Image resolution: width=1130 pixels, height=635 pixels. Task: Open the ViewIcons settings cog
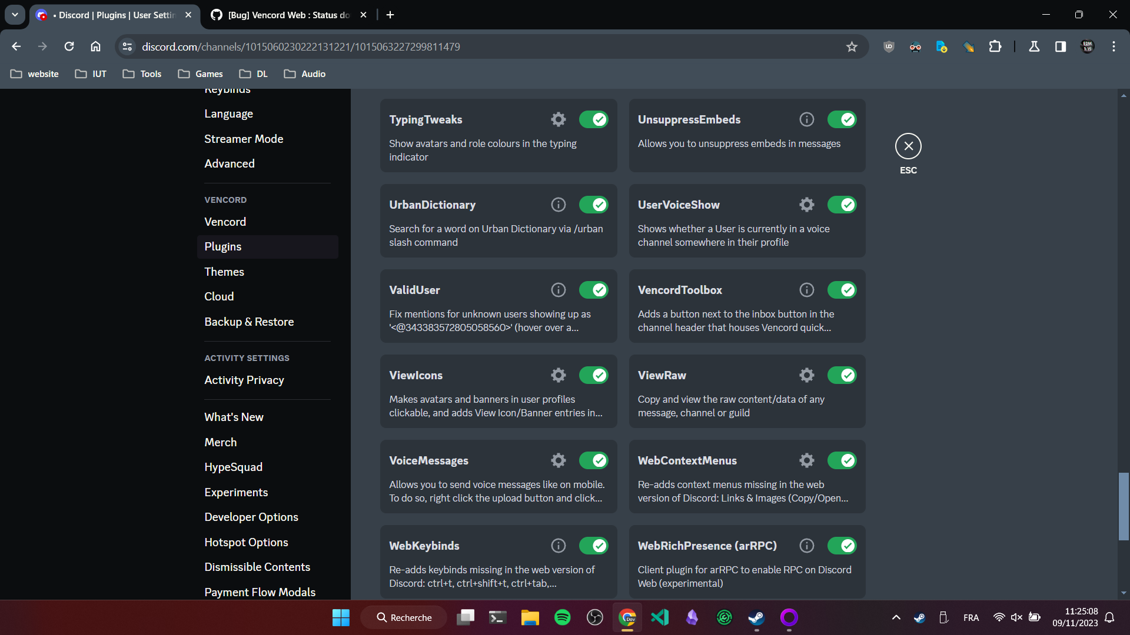coord(558,375)
